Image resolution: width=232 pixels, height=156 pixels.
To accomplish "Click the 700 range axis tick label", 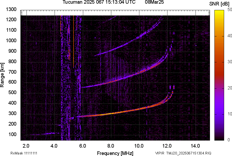I will click(12, 72).
